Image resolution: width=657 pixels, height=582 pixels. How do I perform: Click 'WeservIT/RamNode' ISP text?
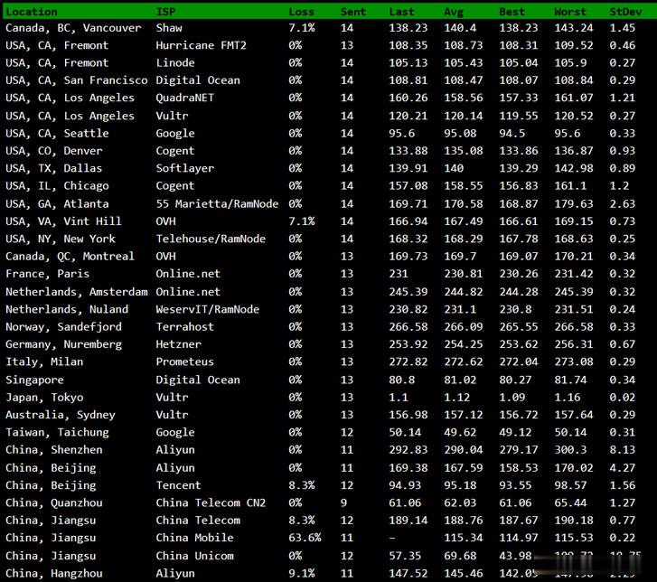point(208,309)
